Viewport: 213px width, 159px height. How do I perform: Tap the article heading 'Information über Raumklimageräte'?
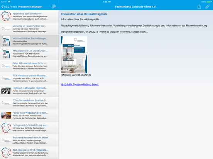pos(84,14)
